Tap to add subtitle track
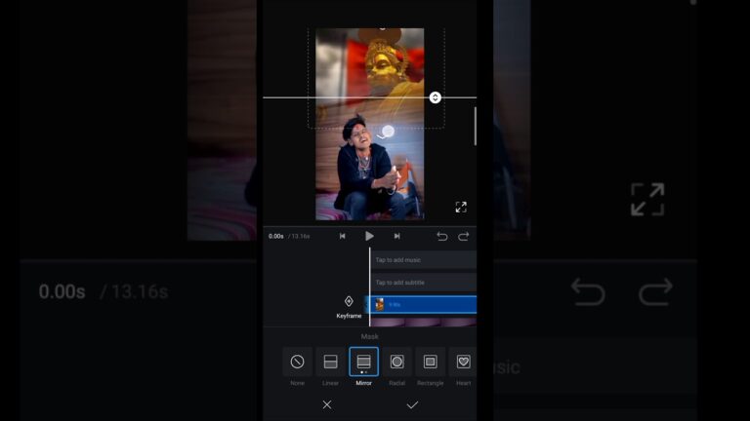 (424, 283)
